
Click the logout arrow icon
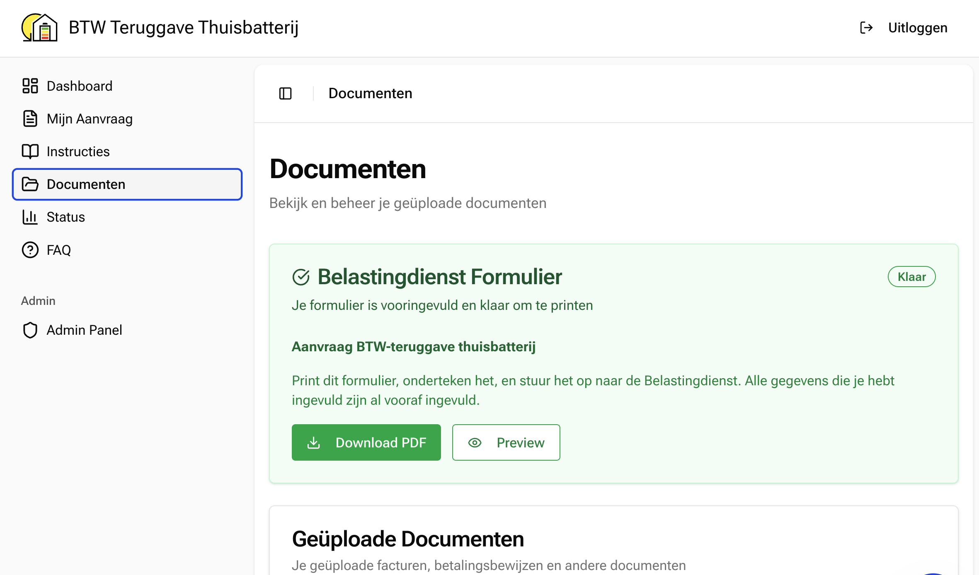[866, 28]
